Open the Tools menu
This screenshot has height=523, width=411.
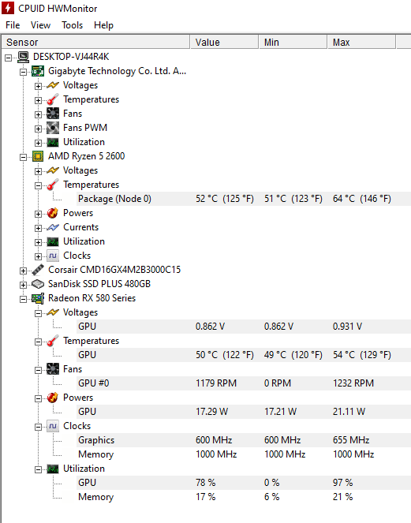point(72,25)
